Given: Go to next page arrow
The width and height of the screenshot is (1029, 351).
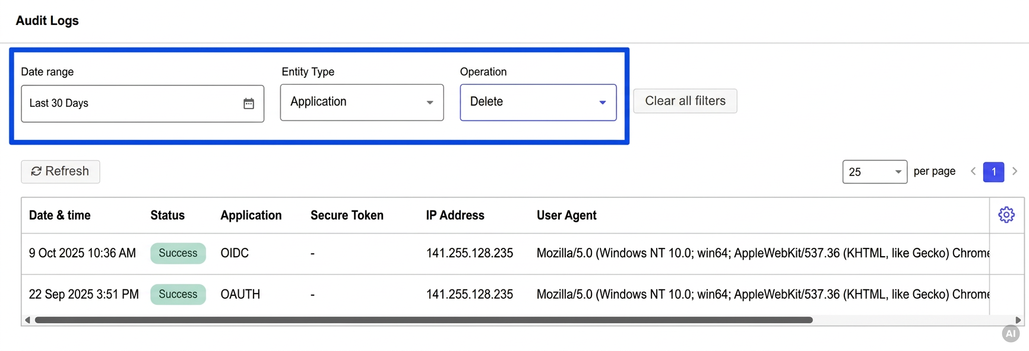Looking at the screenshot, I should [1015, 171].
